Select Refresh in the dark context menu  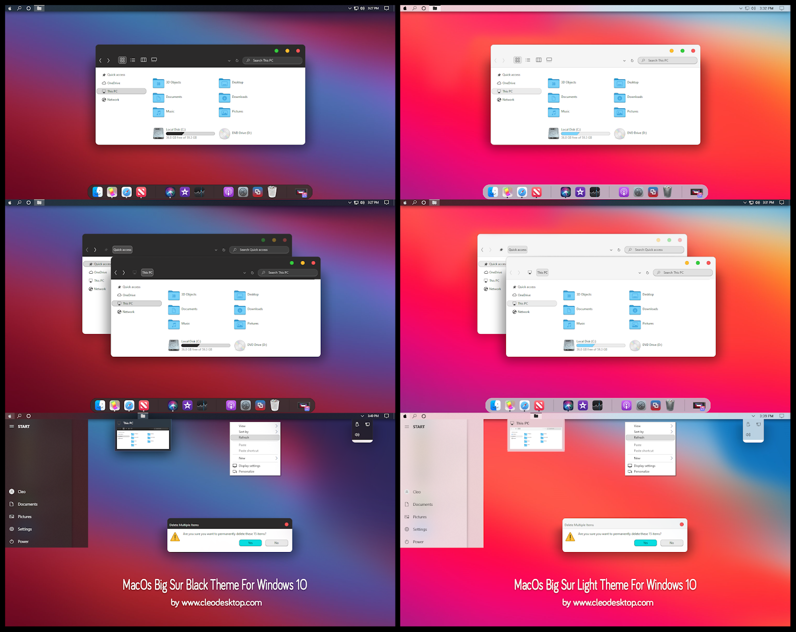255,438
